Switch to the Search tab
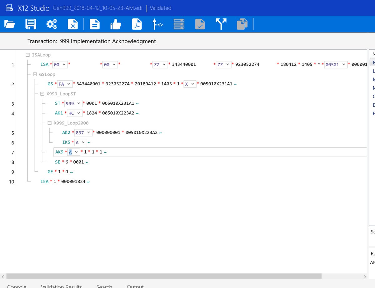 (x=104, y=286)
